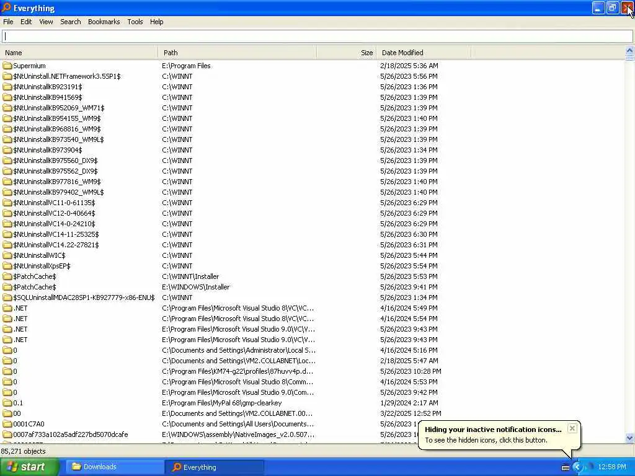Screen dimensions: 635x476
Task: Click the scroll up arrow of results list
Action: [629, 51]
